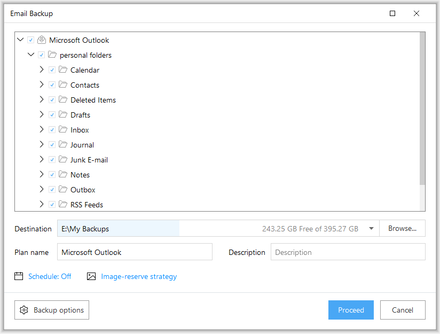Click the Microsoft Outlook mail icon
The image size is (440, 334).
(x=42, y=40)
